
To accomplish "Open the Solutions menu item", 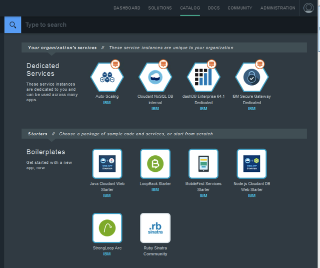I will tap(160, 8).
